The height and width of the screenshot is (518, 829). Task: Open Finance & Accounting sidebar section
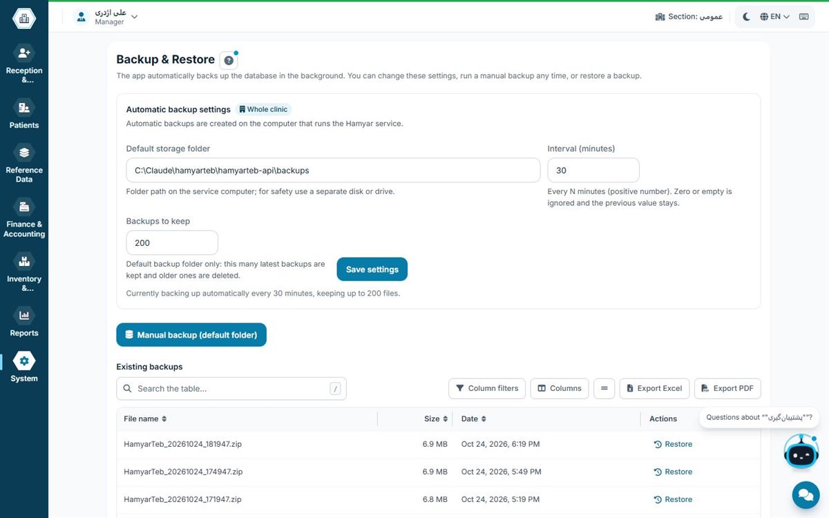click(24, 218)
